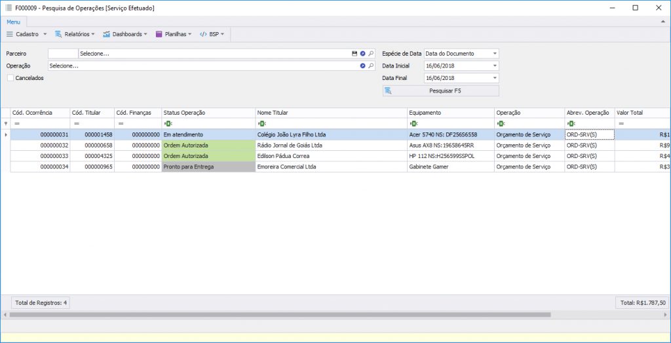Screen dimensions: 671x343
Task: Click the Acer 5740 NS: DF256S6558 cell
Action: tap(451, 134)
